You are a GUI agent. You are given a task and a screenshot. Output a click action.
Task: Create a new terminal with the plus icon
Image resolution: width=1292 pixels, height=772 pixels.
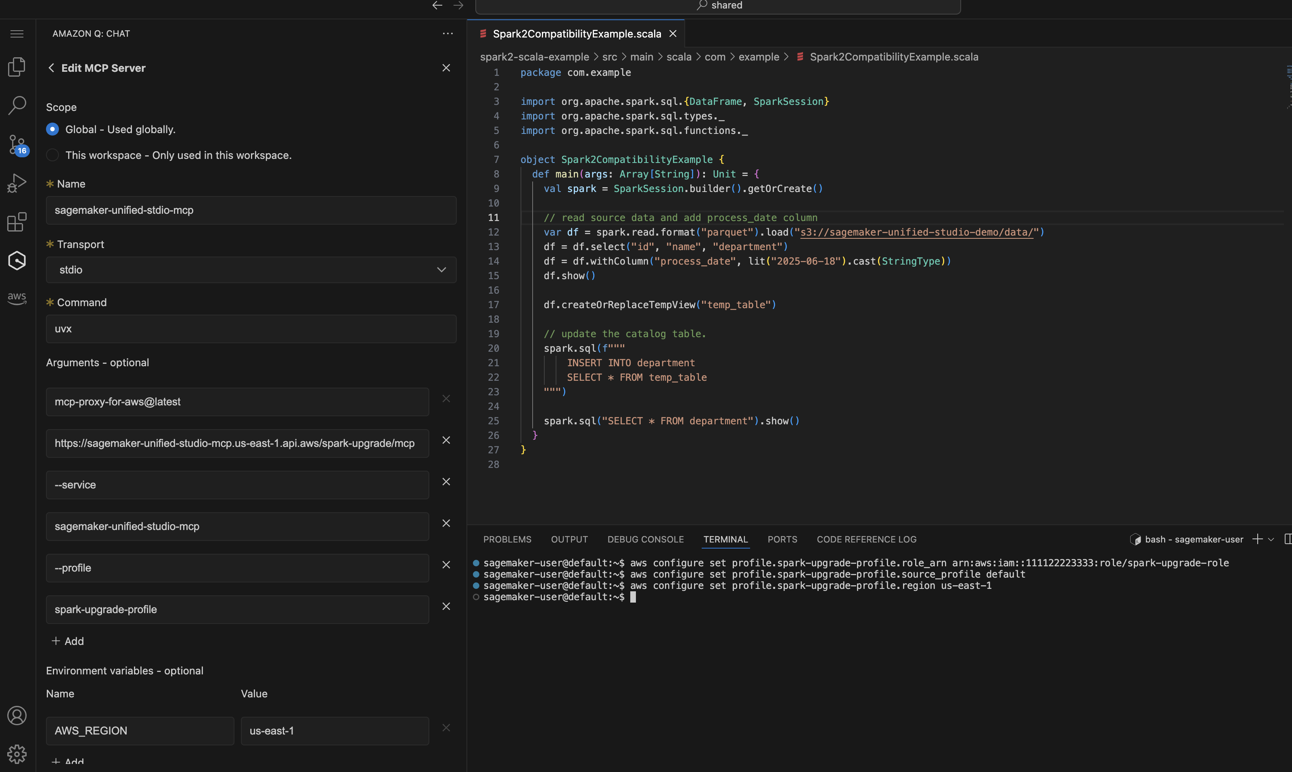tap(1258, 539)
